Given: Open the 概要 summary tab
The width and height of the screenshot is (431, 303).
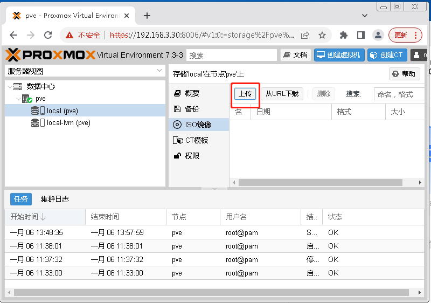Looking at the screenshot, I should (198, 93).
